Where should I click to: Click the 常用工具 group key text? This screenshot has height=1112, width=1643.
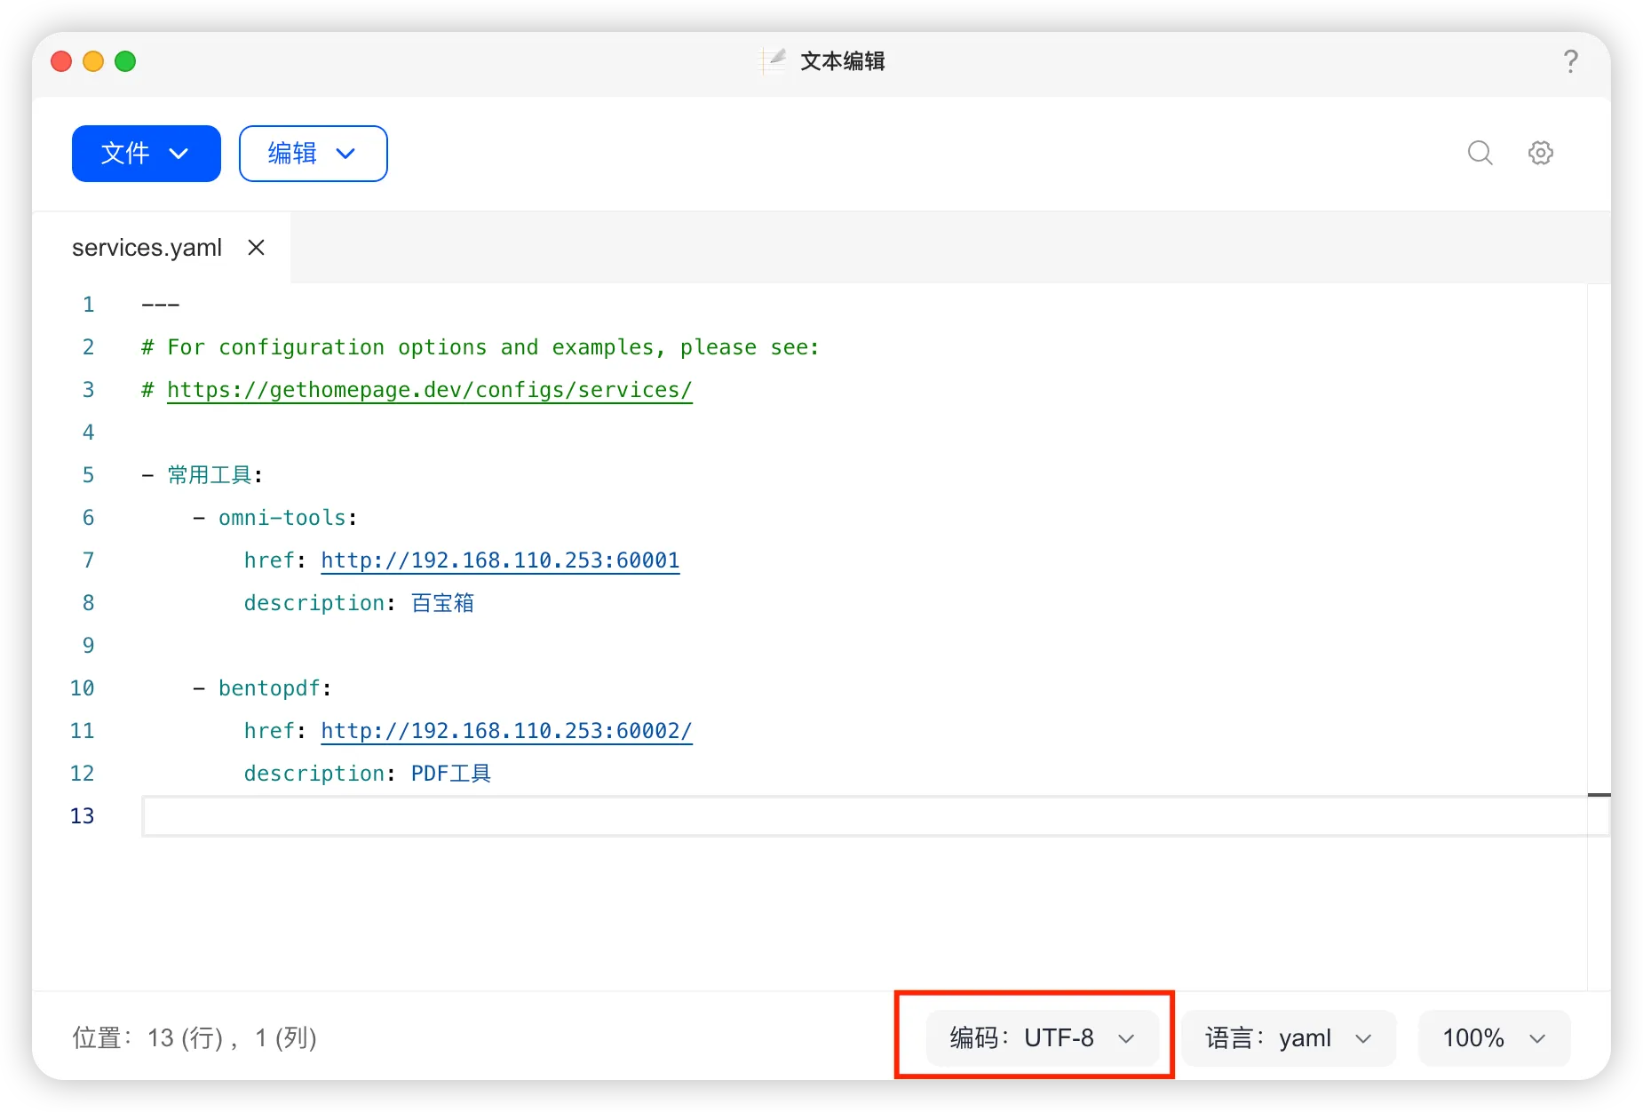click(210, 475)
